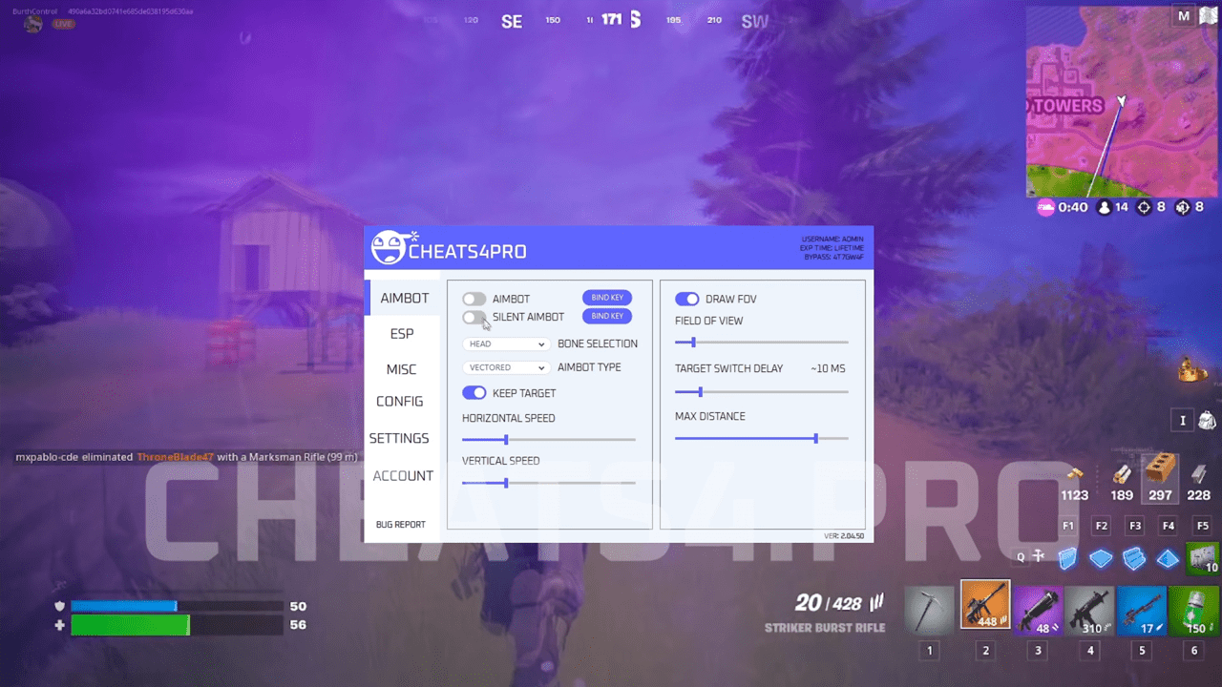Image resolution: width=1222 pixels, height=687 pixels.
Task: Enable the SILENT AIMBOT toggle
Action: 474,317
